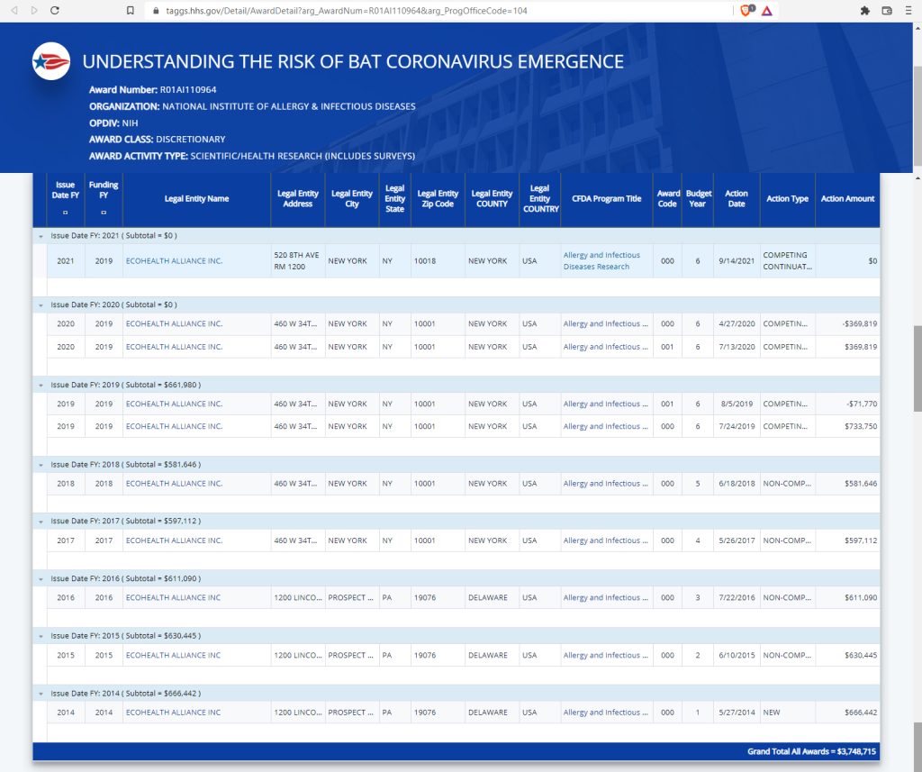922x772 pixels.
Task: Open EcoHealth Alliance link in 7/22/2016 row
Action: click(x=173, y=597)
